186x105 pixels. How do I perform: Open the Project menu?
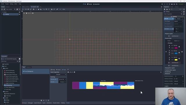point(7,4)
